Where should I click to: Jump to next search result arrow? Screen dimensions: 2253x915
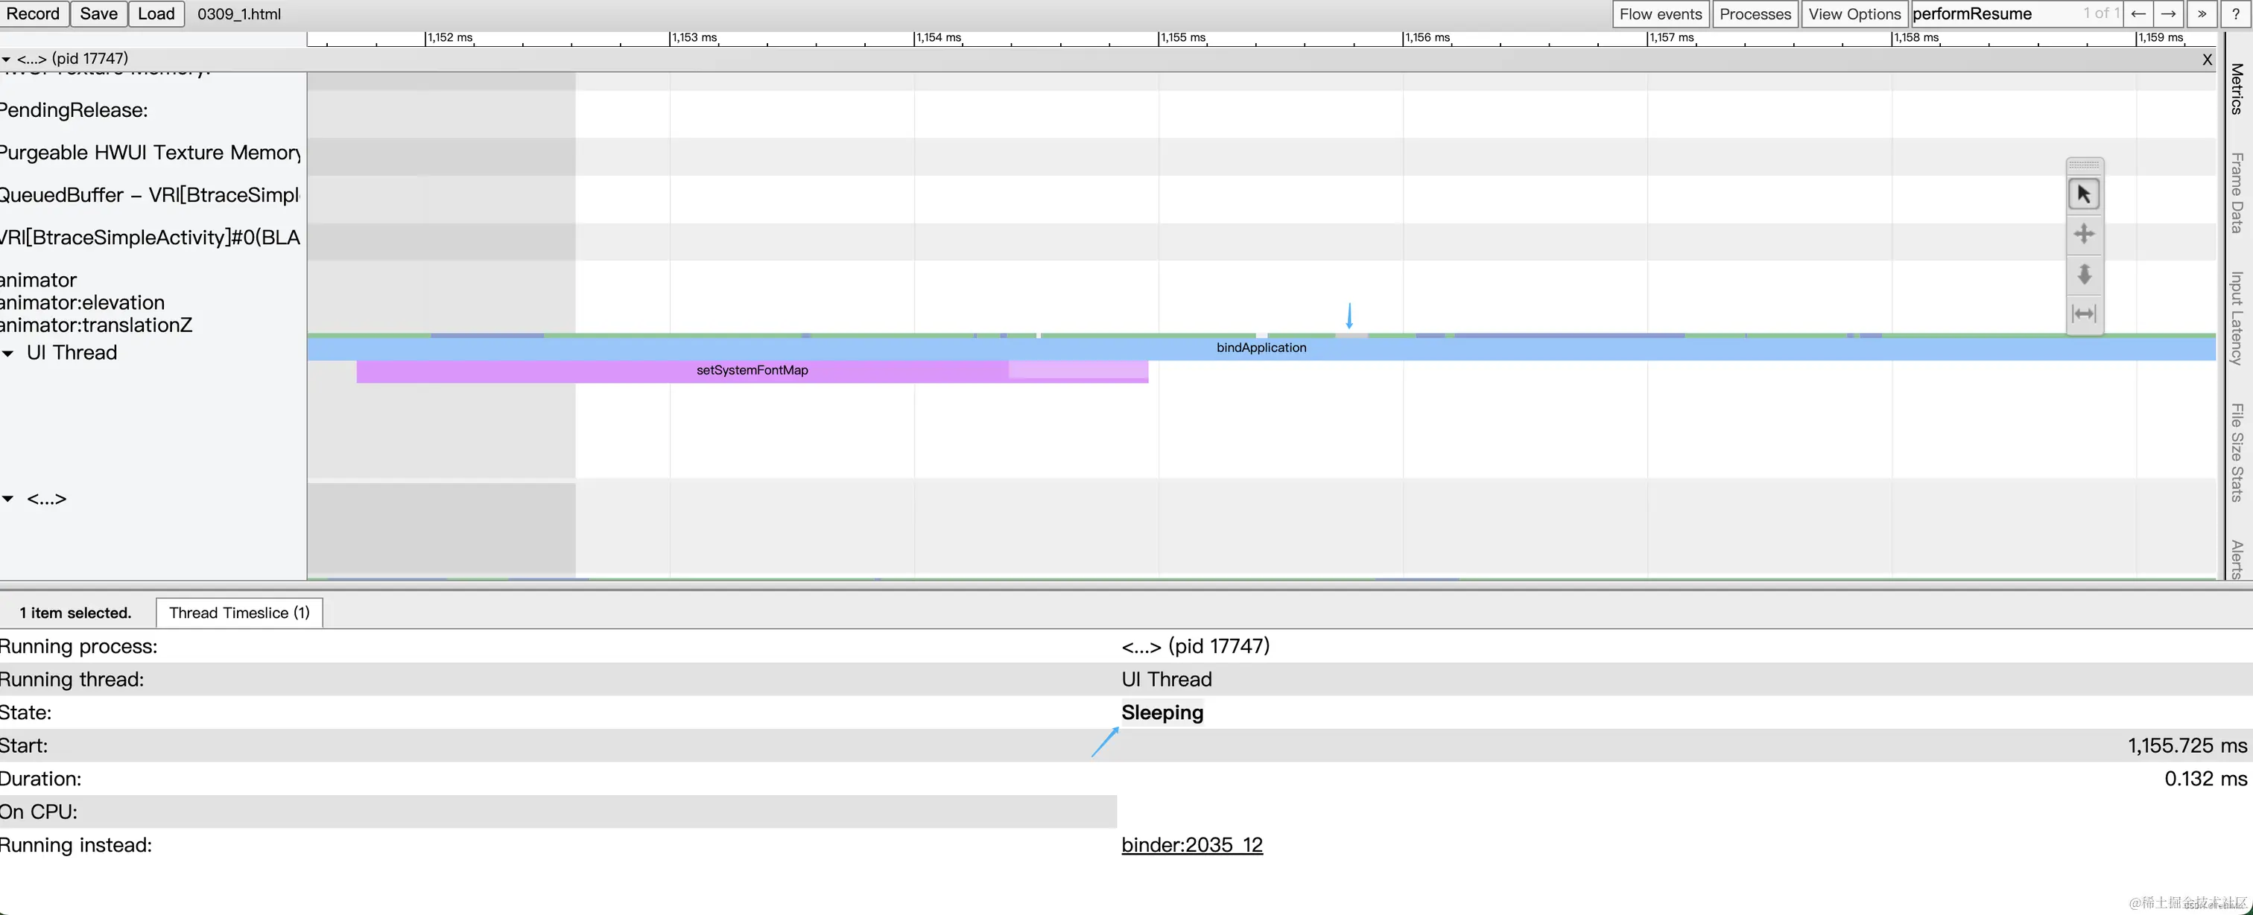pos(2168,14)
